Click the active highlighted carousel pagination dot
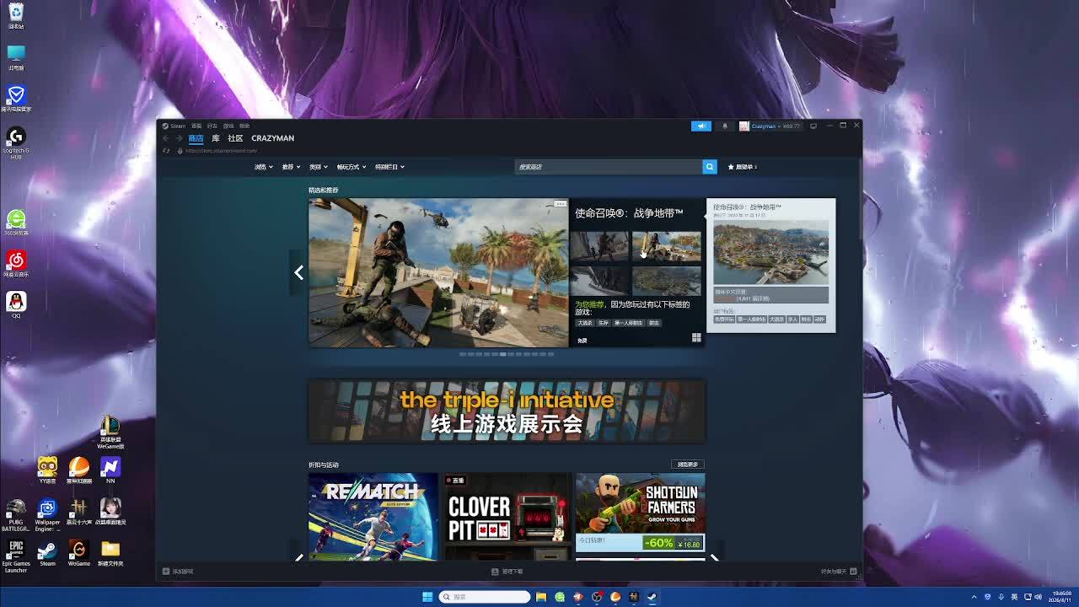 tap(502, 354)
